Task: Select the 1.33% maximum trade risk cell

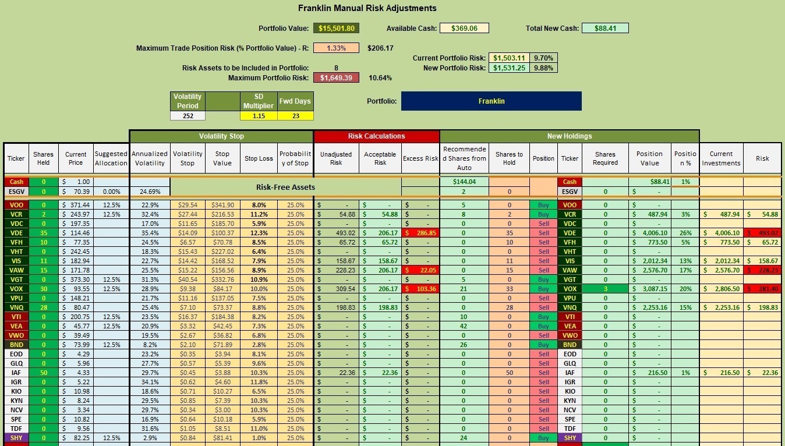Action: click(x=337, y=48)
